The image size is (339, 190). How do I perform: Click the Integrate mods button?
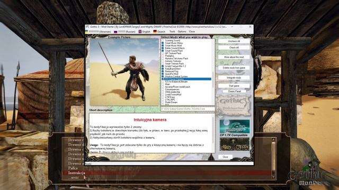coord(234,78)
